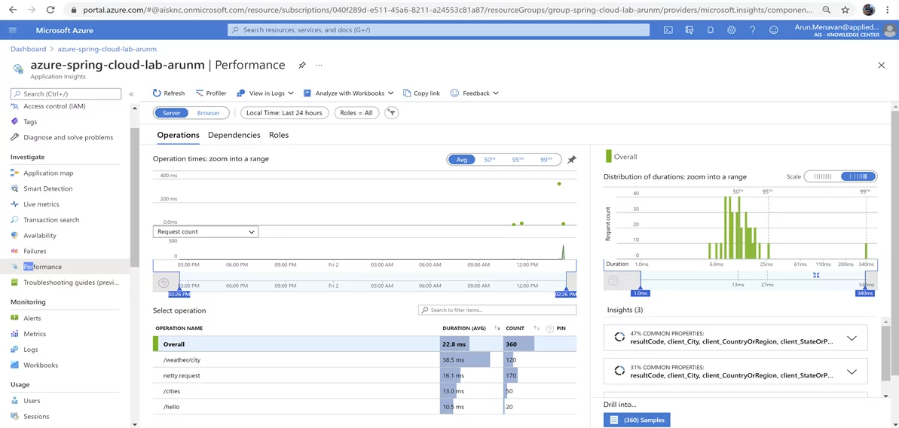The width and height of the screenshot is (899, 428).
Task: Open the help question mark icon
Action: pyautogui.click(x=753, y=30)
